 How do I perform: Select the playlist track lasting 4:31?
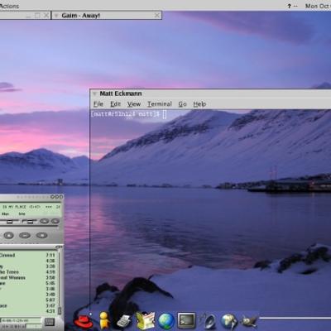tap(27, 311)
